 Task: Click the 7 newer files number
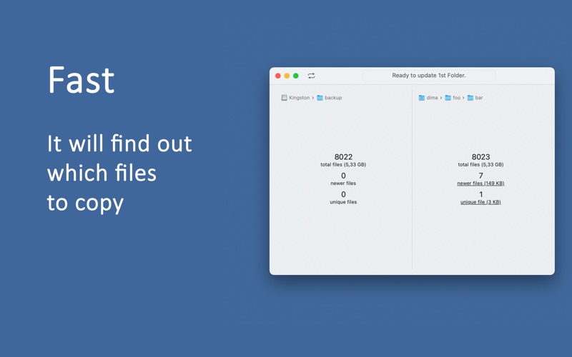(x=480, y=176)
